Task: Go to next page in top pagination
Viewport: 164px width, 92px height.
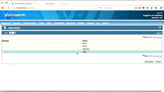Action: pyautogui.click(x=158, y=38)
